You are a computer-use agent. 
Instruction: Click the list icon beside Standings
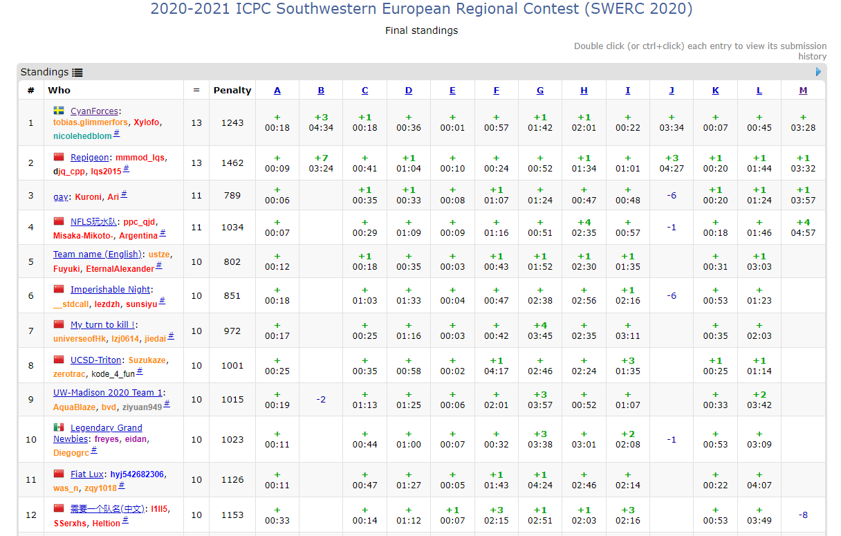pyautogui.click(x=77, y=72)
